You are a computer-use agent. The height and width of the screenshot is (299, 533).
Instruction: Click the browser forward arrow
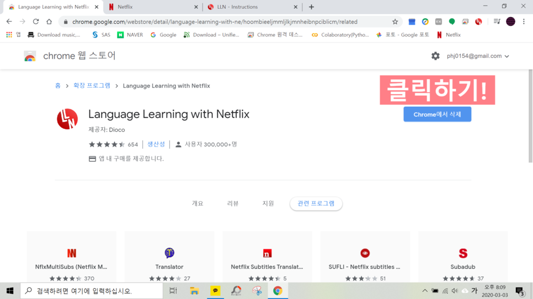tap(23, 21)
